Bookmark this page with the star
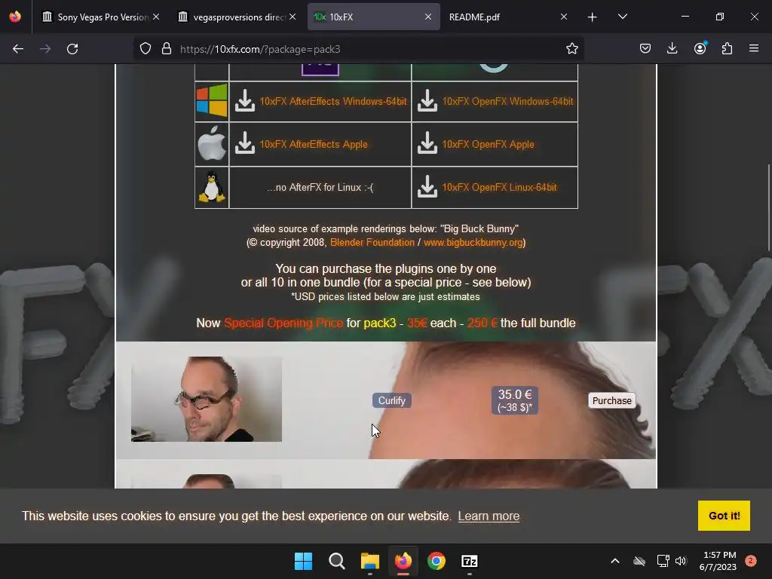Image resolution: width=772 pixels, height=579 pixels. (571, 49)
